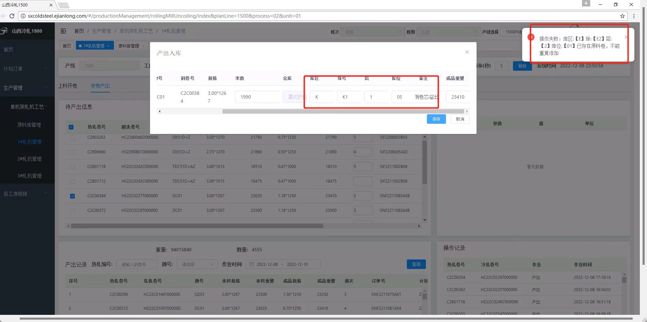Close the 山西冷轧1500 browser tab
This screenshot has height=322, width=647.
pos(51,5)
